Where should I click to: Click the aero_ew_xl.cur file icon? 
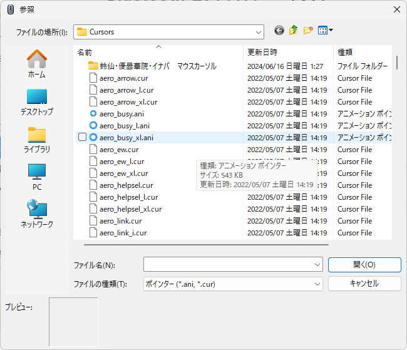click(x=93, y=173)
